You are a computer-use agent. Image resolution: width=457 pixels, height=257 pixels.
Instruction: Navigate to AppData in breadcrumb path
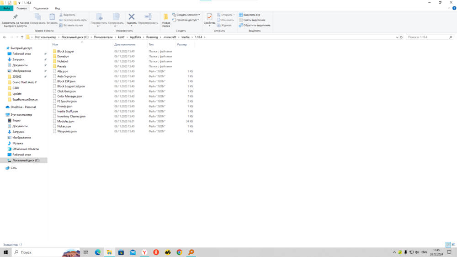135,37
